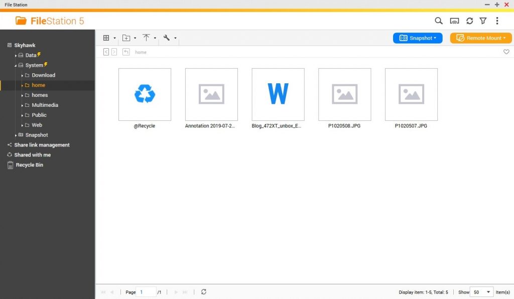514x299 pixels.
Task: Select the Annotation 2019-07-2... image thumbnail
Action: [211, 94]
